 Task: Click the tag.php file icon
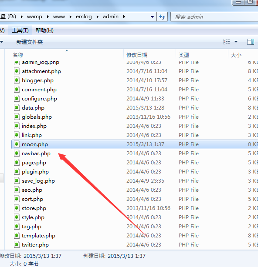[17, 226]
